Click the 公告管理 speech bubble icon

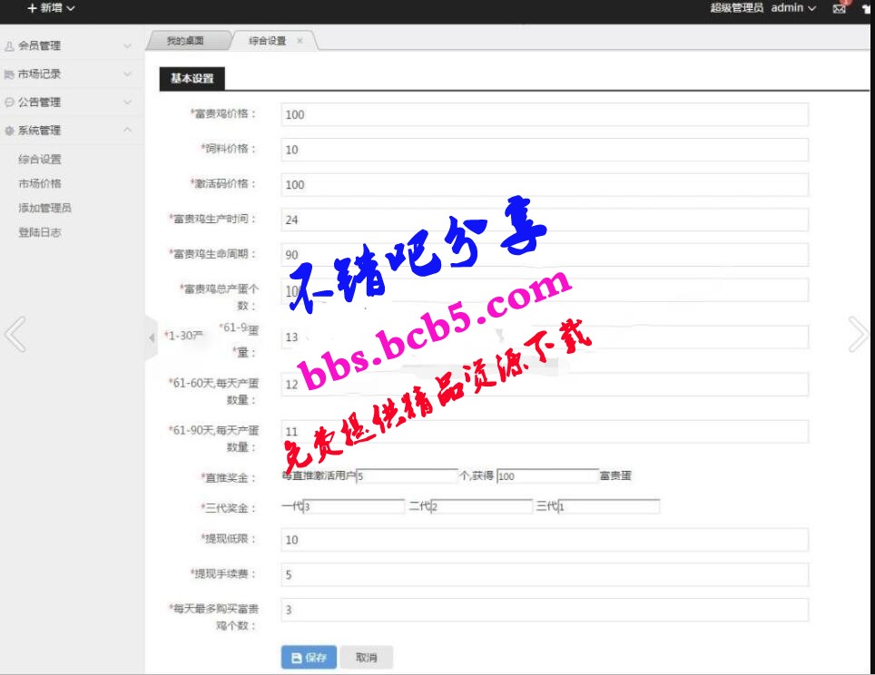click(9, 103)
